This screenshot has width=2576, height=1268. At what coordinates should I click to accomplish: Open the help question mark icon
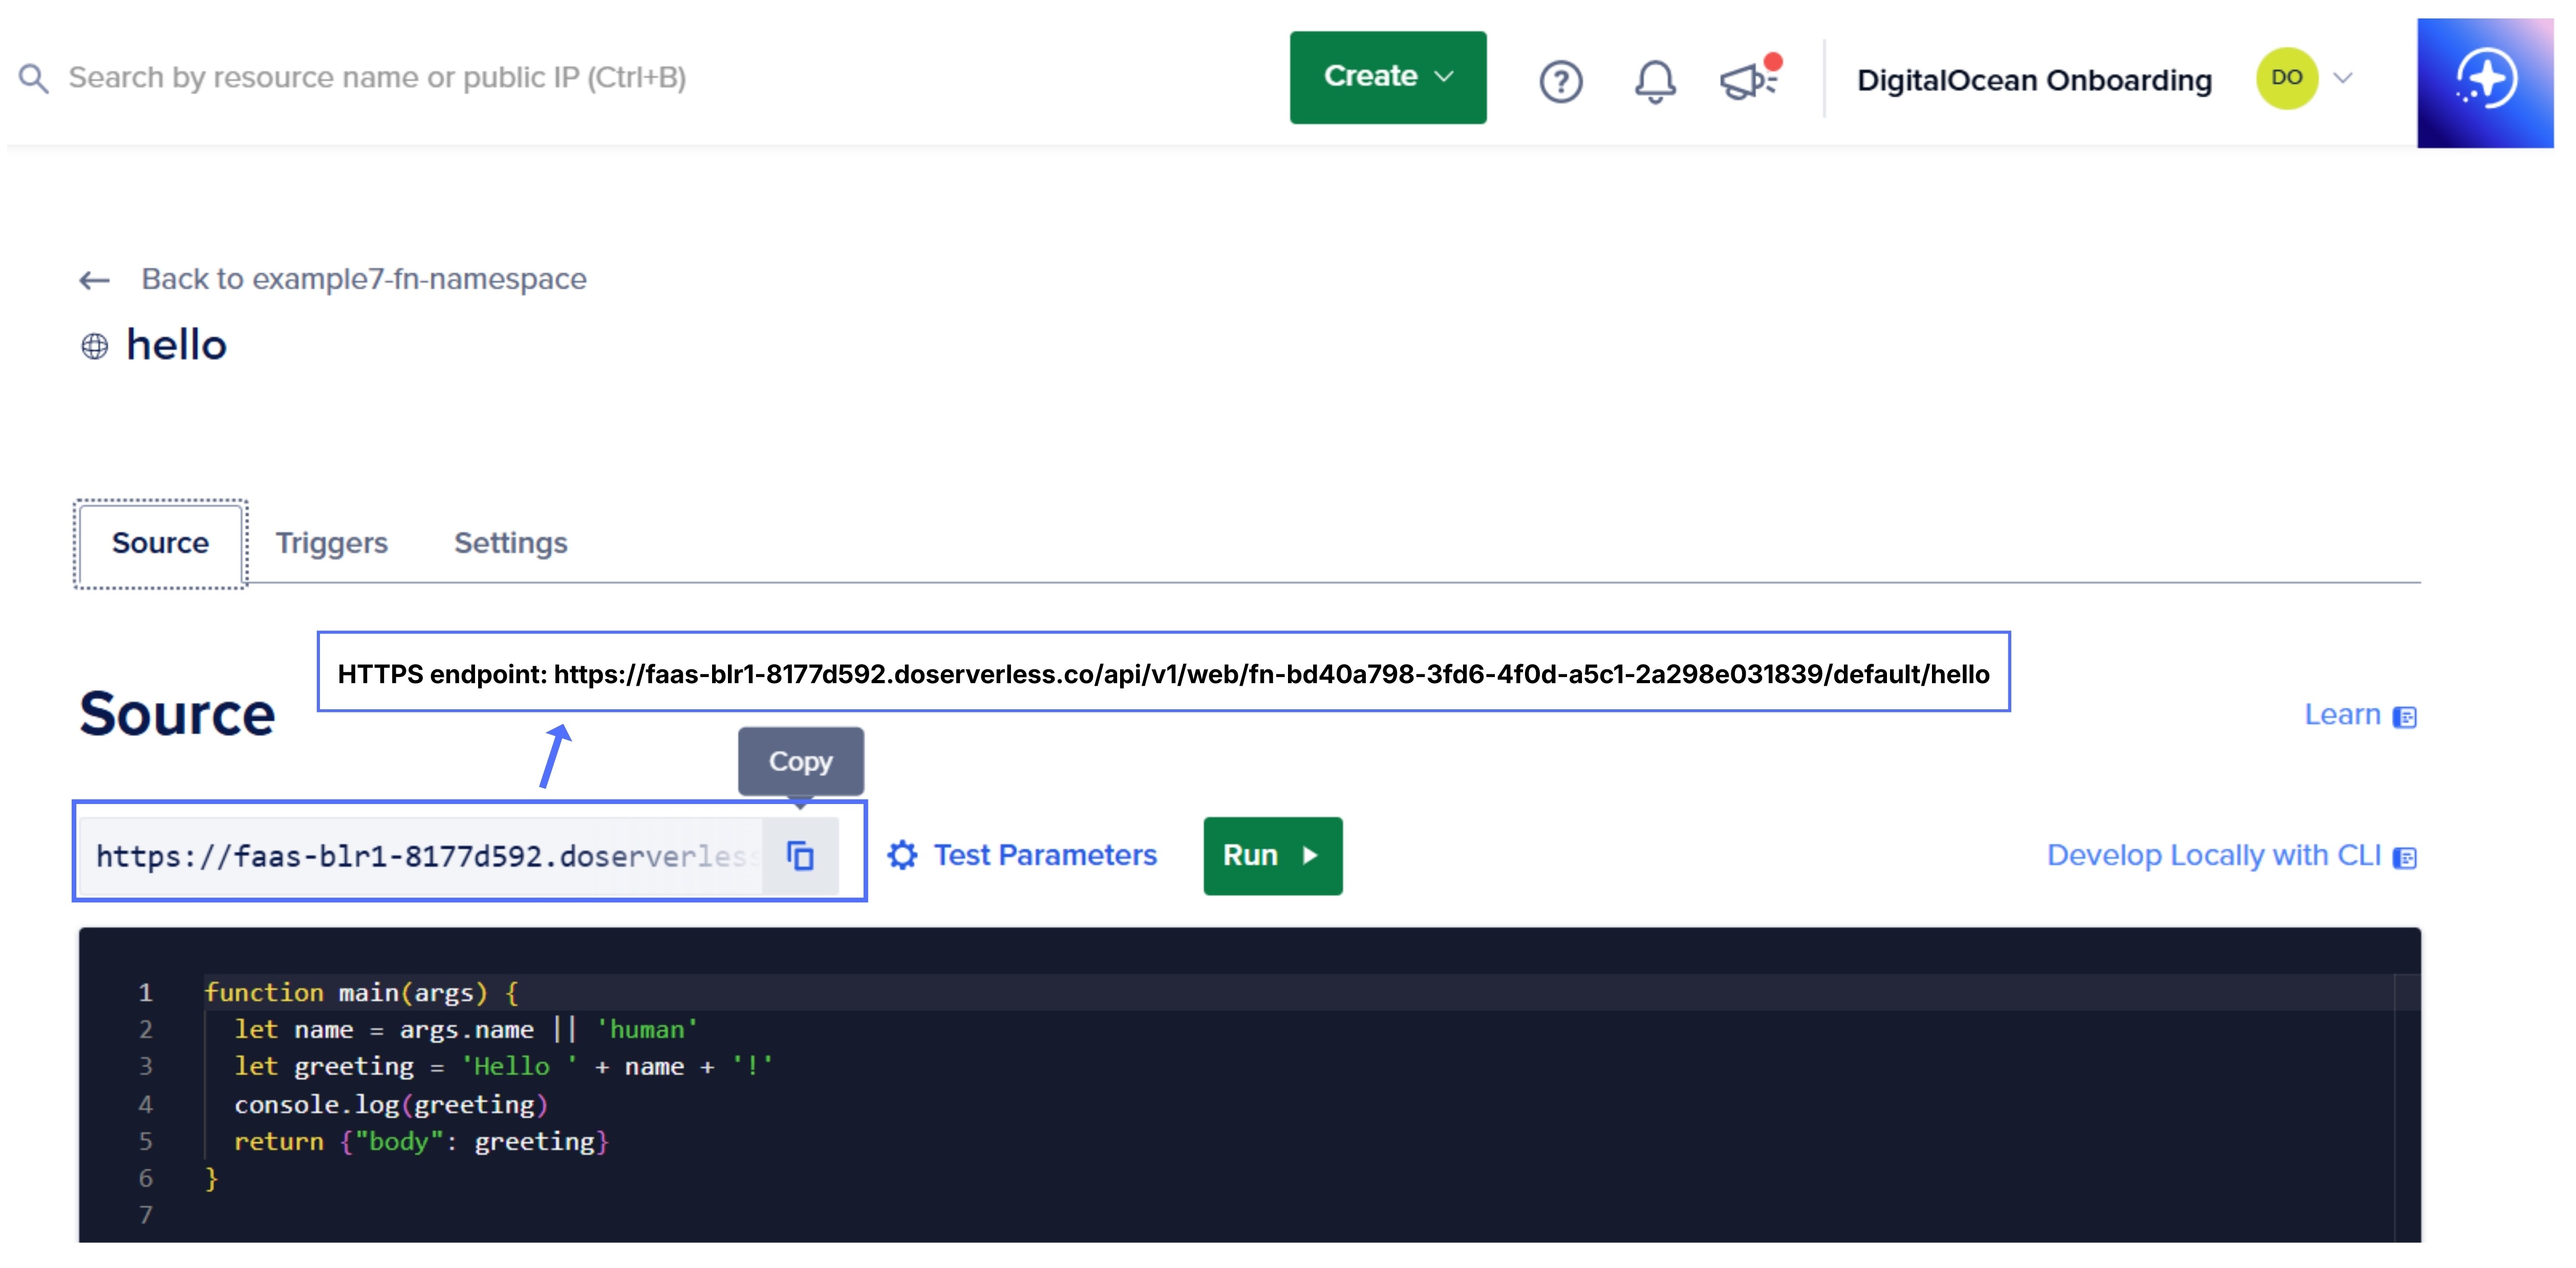click(1562, 82)
